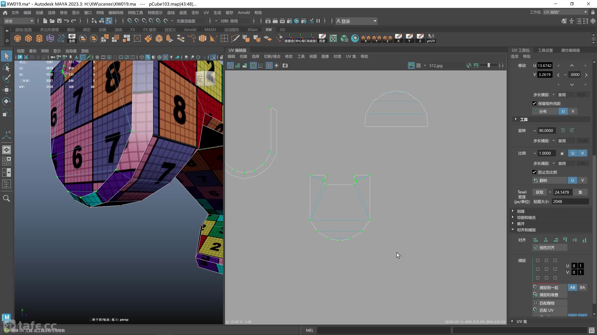Image resolution: width=597 pixels, height=335 pixels.
Task: Toggle distribute V button beside 分布
Action: click(x=573, y=111)
